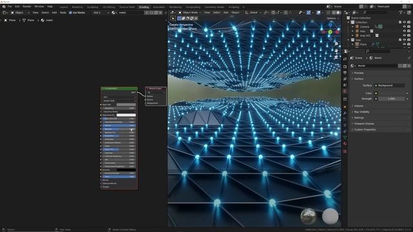Open node editor View menu

(x=35, y=13)
